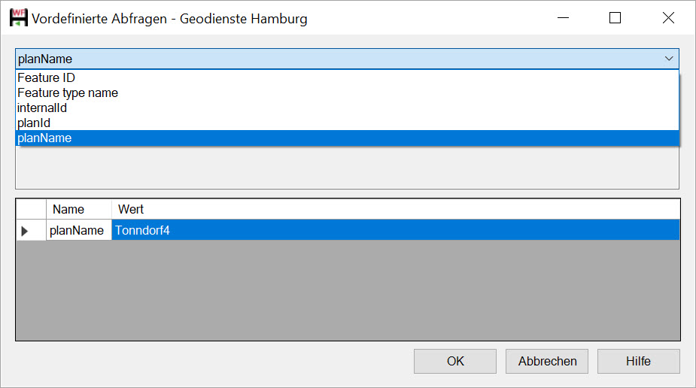Pick internalId in the dropdown list
The image size is (696, 388).
(x=42, y=108)
